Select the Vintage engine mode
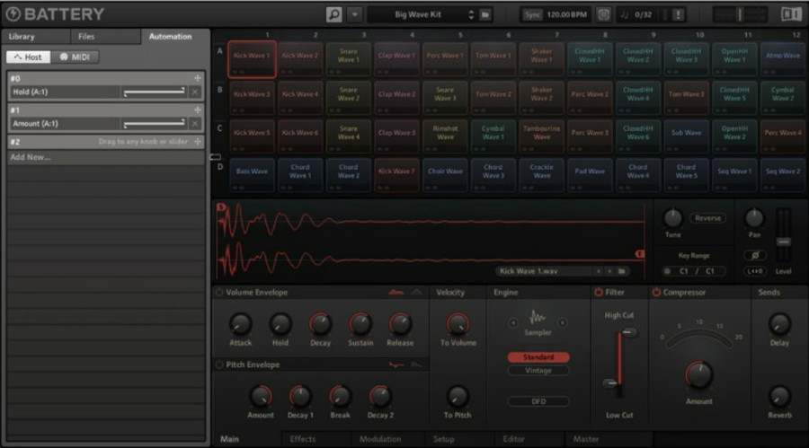Viewport: 809px width, 448px height. tap(538, 370)
